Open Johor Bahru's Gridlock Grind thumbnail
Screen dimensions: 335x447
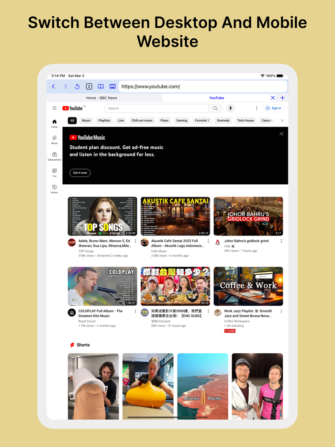(x=248, y=216)
